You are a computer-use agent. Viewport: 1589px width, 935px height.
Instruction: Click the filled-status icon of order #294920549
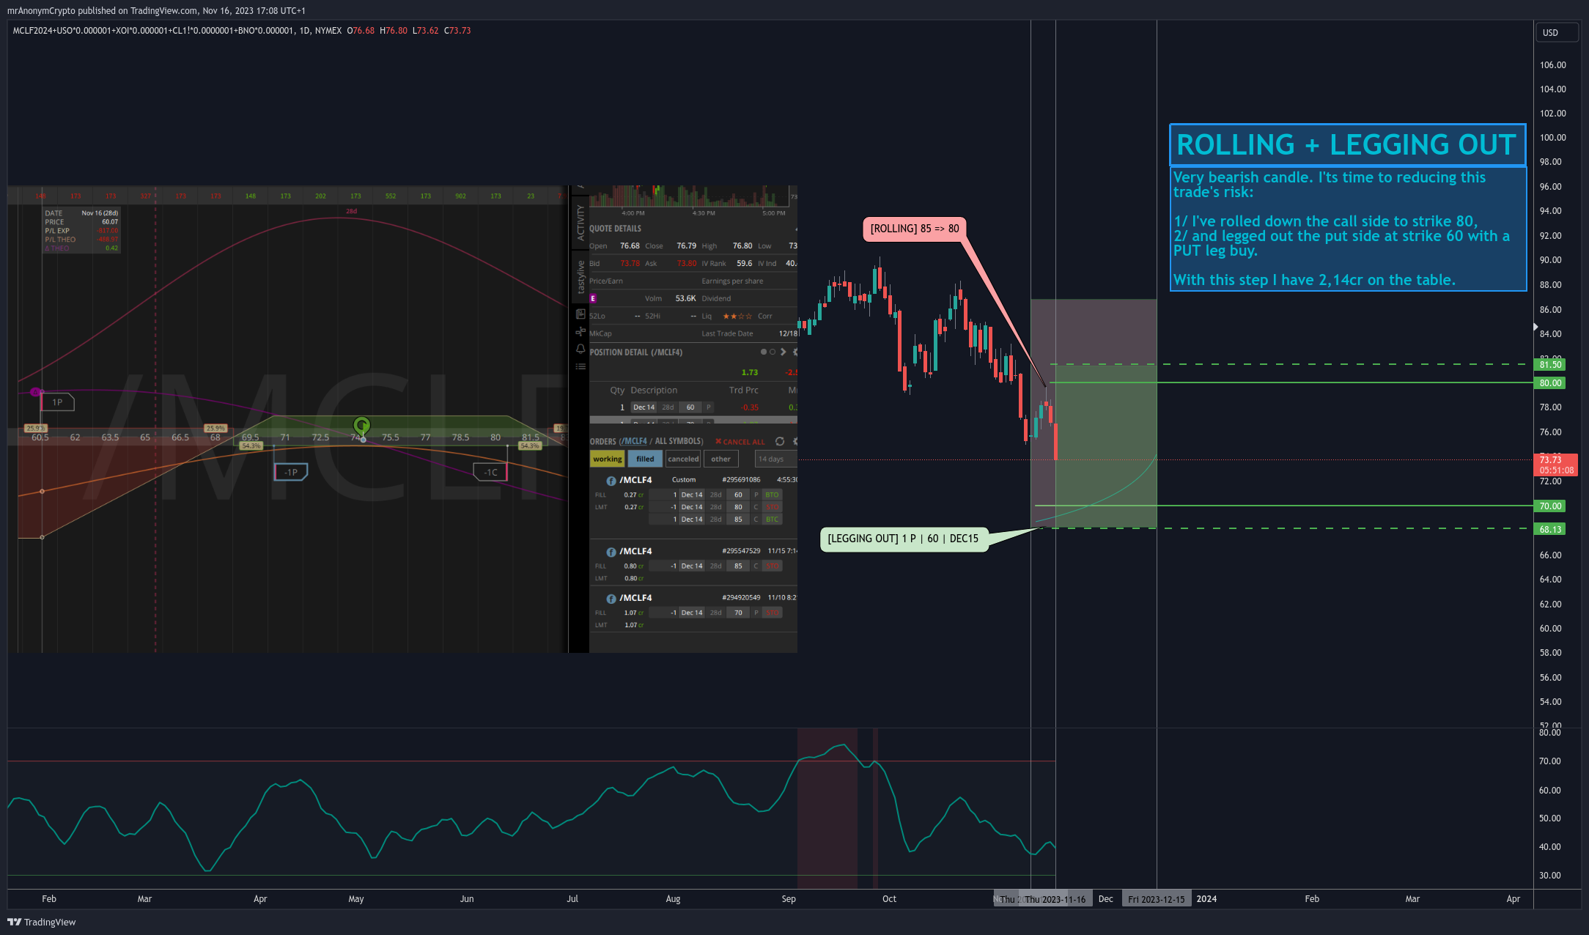[x=611, y=599]
